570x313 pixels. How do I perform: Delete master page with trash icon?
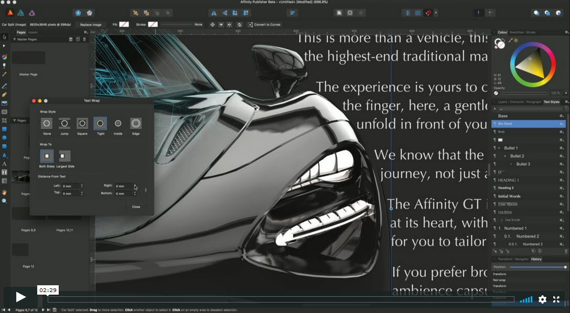84,39
